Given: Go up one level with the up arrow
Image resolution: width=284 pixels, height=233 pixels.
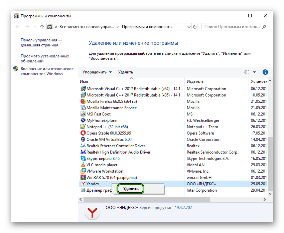Looking at the screenshot, I should click(42, 27).
